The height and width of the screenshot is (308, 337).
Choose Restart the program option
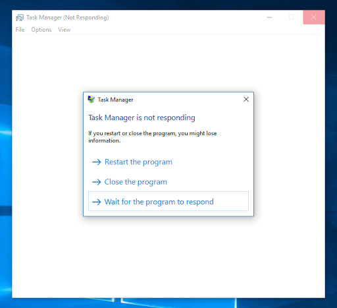pyautogui.click(x=168, y=162)
